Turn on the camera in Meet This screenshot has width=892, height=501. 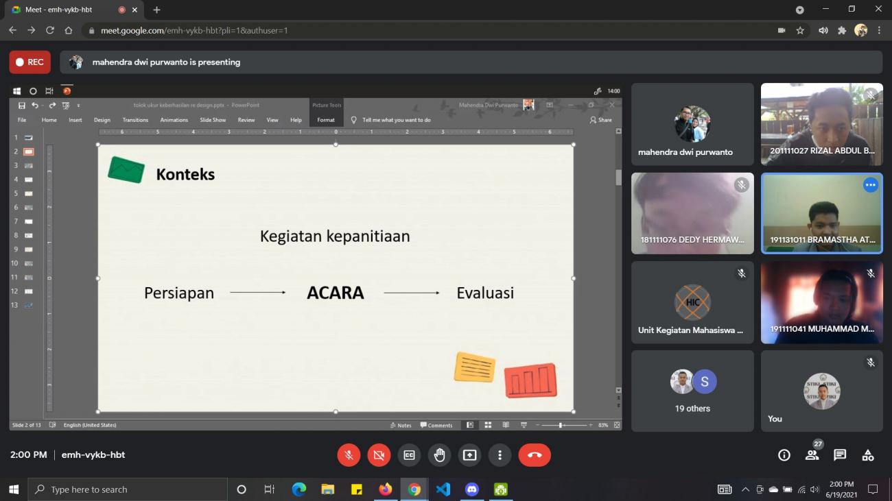(379, 455)
